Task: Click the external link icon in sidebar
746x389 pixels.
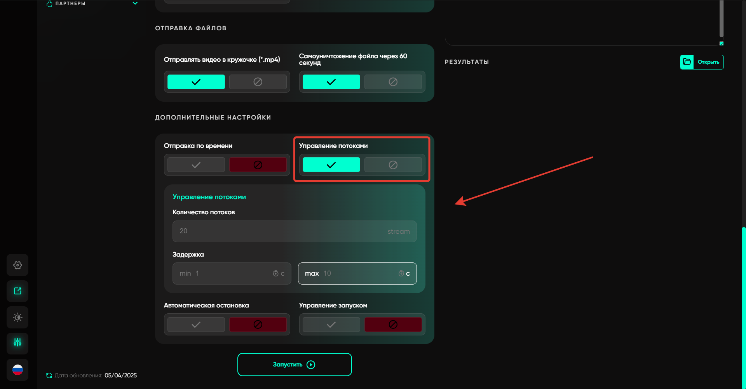Action: [x=17, y=291]
